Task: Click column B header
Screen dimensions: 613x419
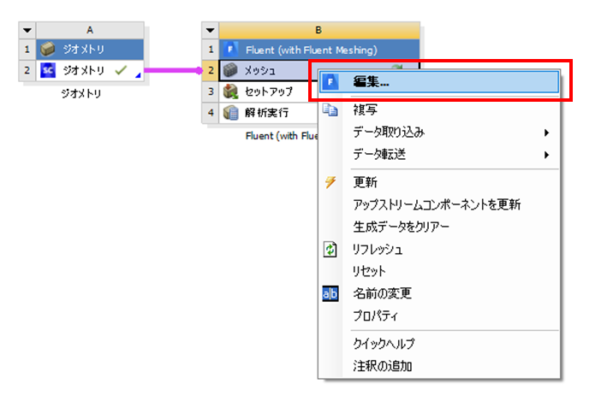Action: tap(319, 30)
